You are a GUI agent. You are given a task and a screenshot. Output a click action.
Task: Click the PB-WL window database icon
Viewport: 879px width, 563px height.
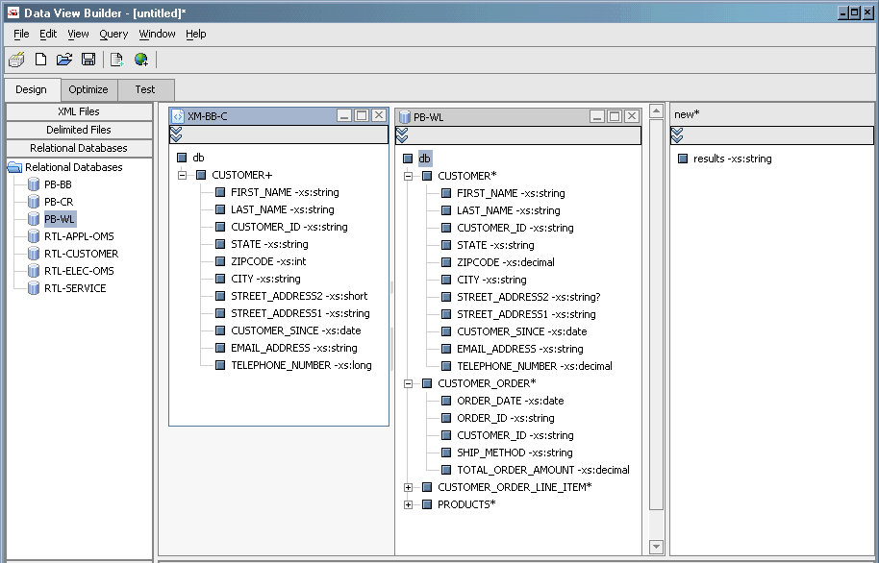click(x=404, y=116)
